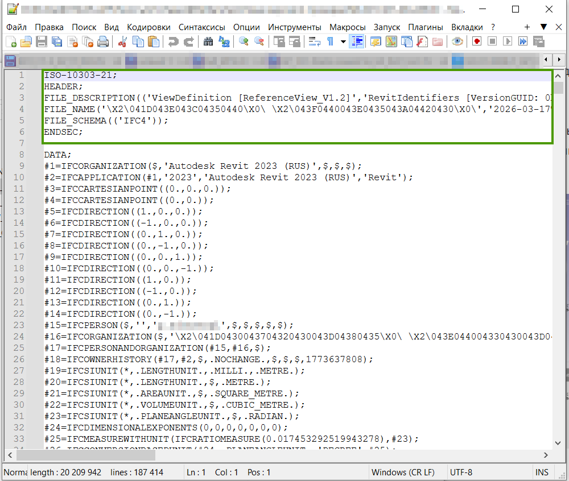Click the Copy toolbar icon

click(138, 42)
